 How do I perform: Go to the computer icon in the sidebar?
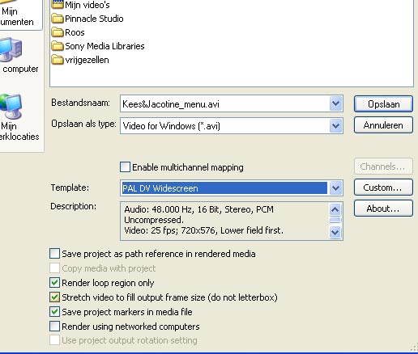coord(11,50)
